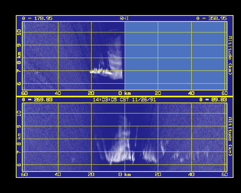Click the blank light-blue half of the upper panel
Screen dimensions: 241x193
(x=176, y=56)
